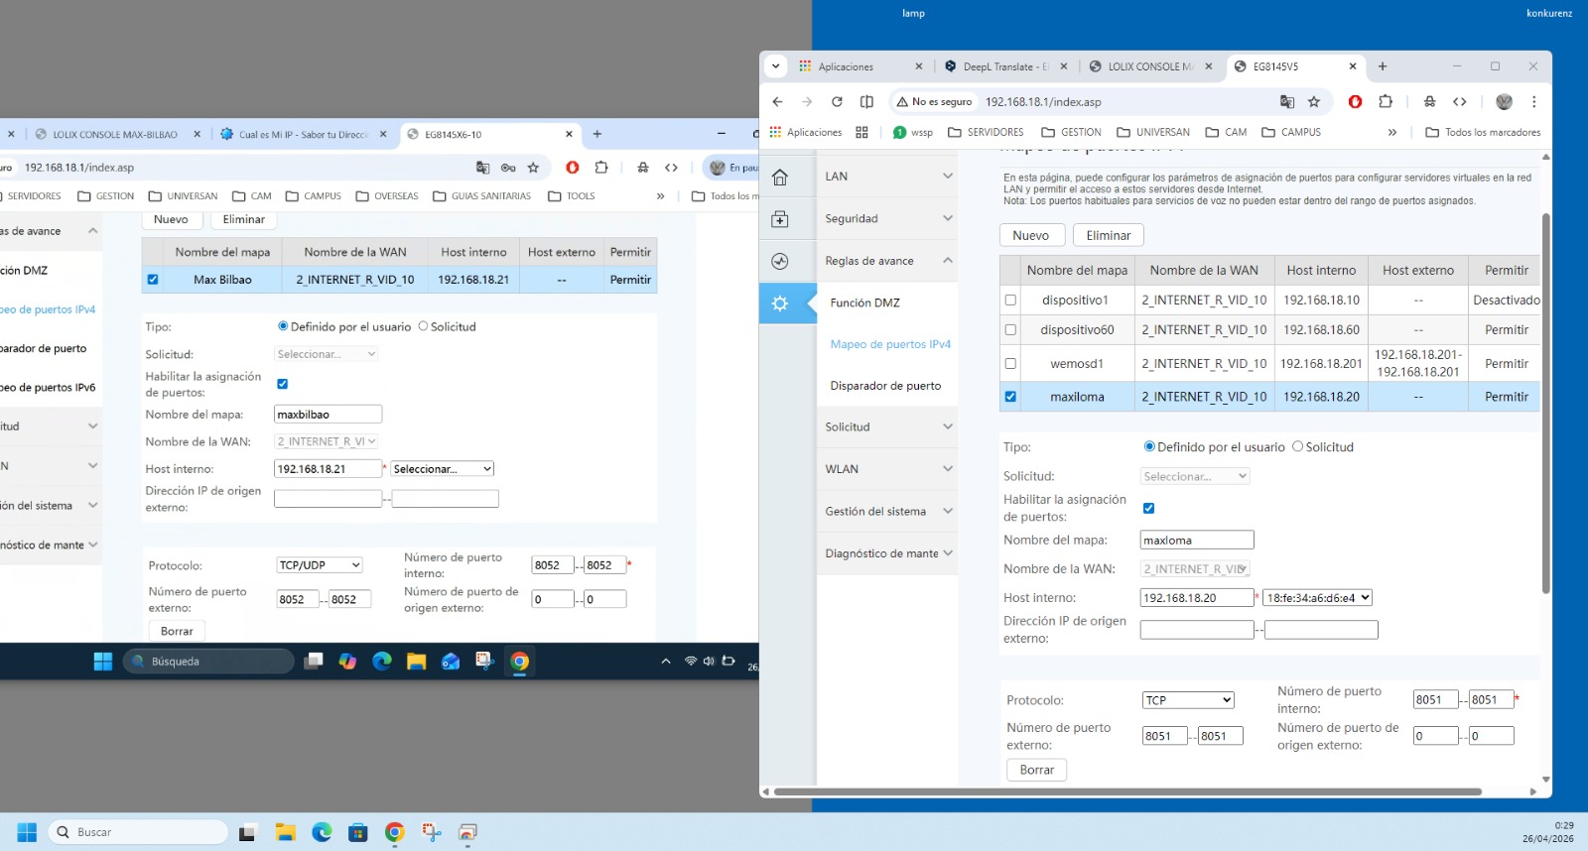Open the Chrome three-dot menu in EG8145V5 window
Screen dimensions: 1588x851
[x=1533, y=101]
